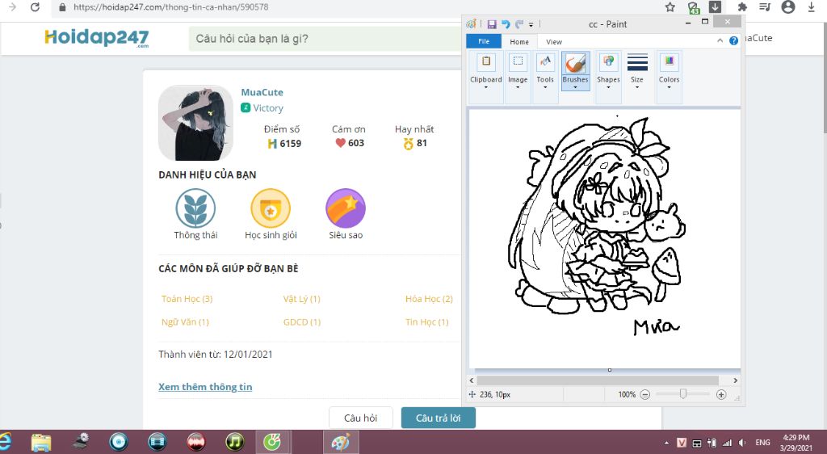
Task: Expand the Shapes gallery in Paint
Action: coord(608,78)
